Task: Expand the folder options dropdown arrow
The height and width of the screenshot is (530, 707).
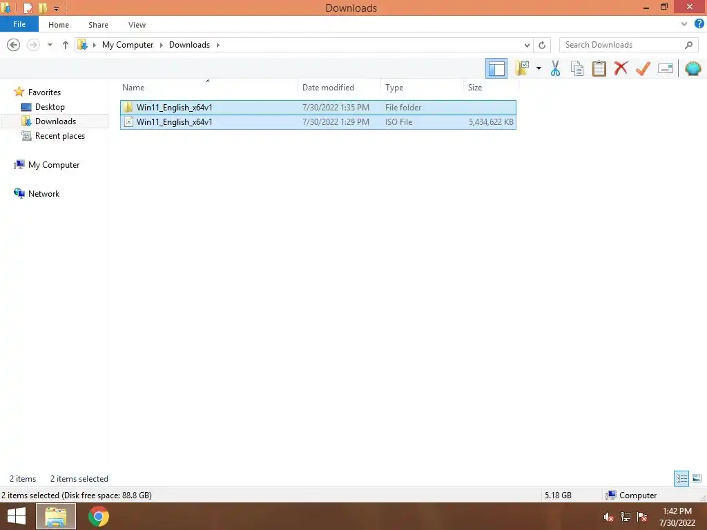Action: click(x=539, y=68)
